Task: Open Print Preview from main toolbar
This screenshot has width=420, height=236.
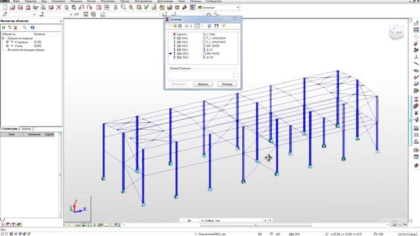Action: (43, 7)
